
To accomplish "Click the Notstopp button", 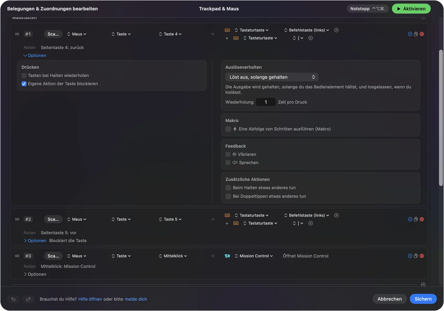I will click(x=368, y=9).
